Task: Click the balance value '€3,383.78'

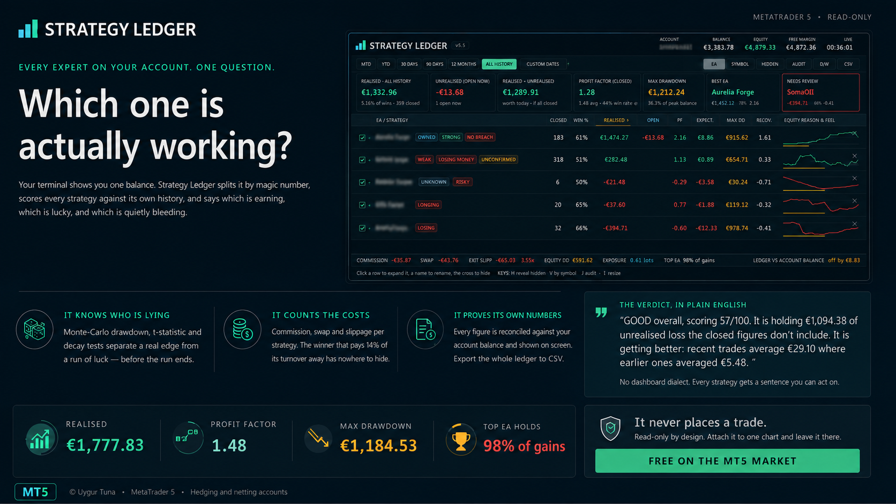Action: coord(719,48)
